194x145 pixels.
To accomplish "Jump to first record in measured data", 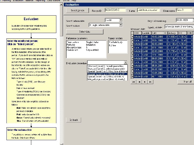I will pos(133,82).
